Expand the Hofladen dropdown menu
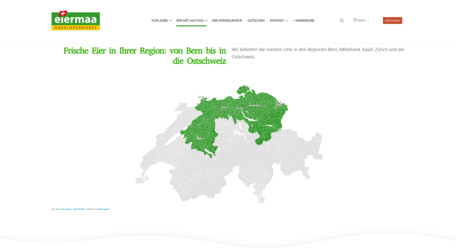The height and width of the screenshot is (252, 456). coord(161,20)
